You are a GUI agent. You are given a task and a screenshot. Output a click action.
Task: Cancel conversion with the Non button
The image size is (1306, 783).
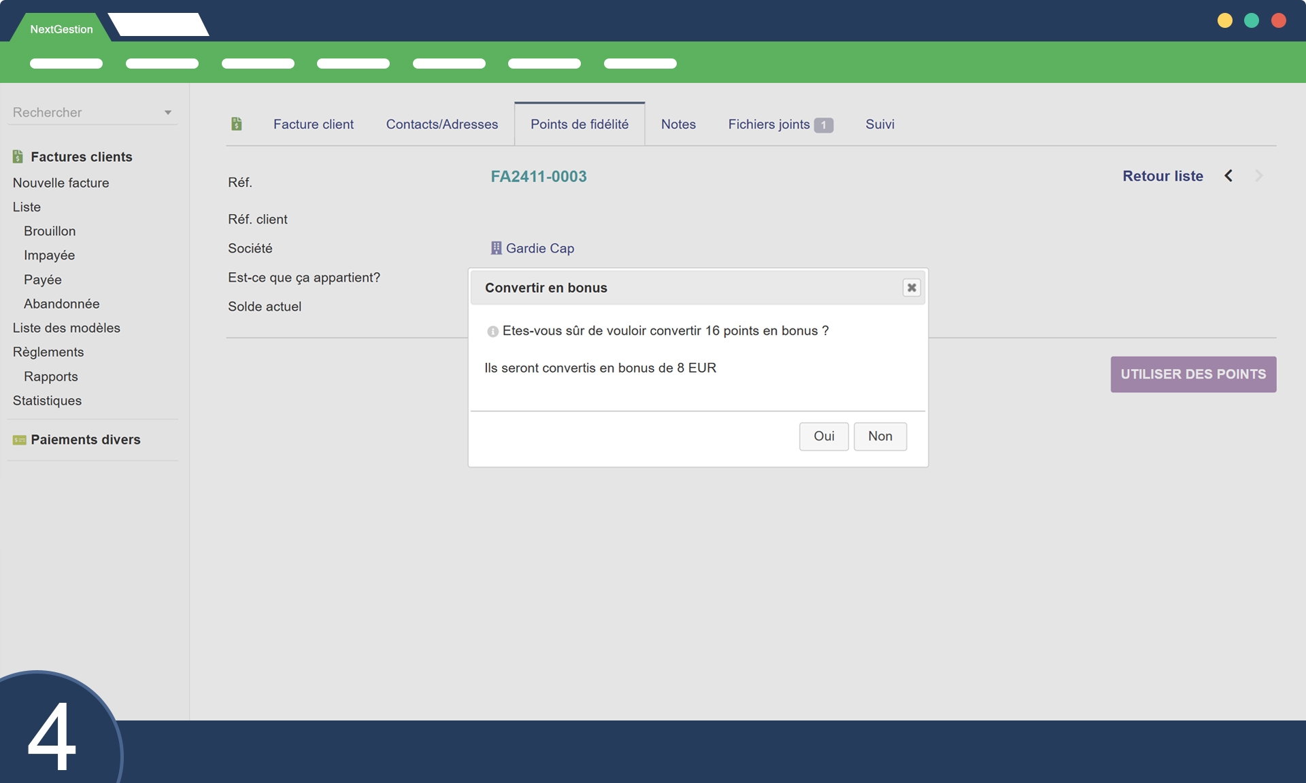click(x=880, y=436)
